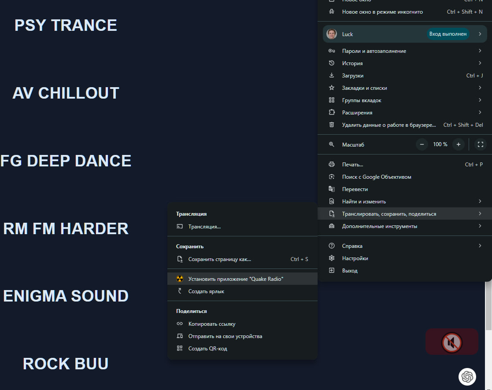Click the Luck profile avatar
492x390 pixels.
332,34
